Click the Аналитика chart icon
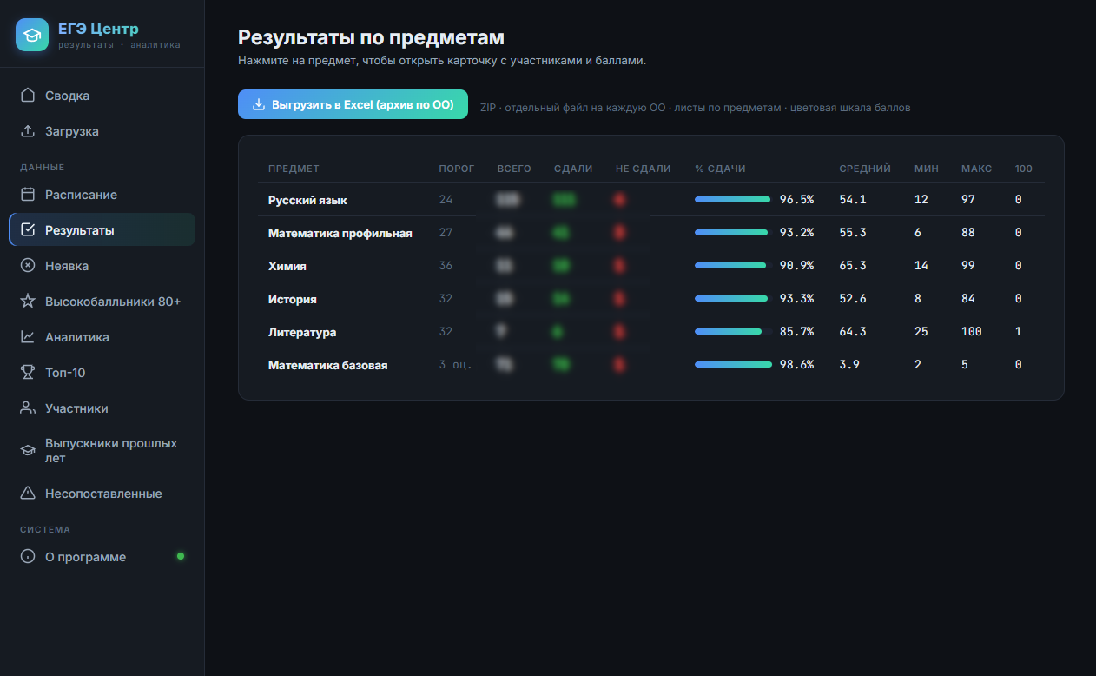The image size is (1096, 676). (x=28, y=337)
